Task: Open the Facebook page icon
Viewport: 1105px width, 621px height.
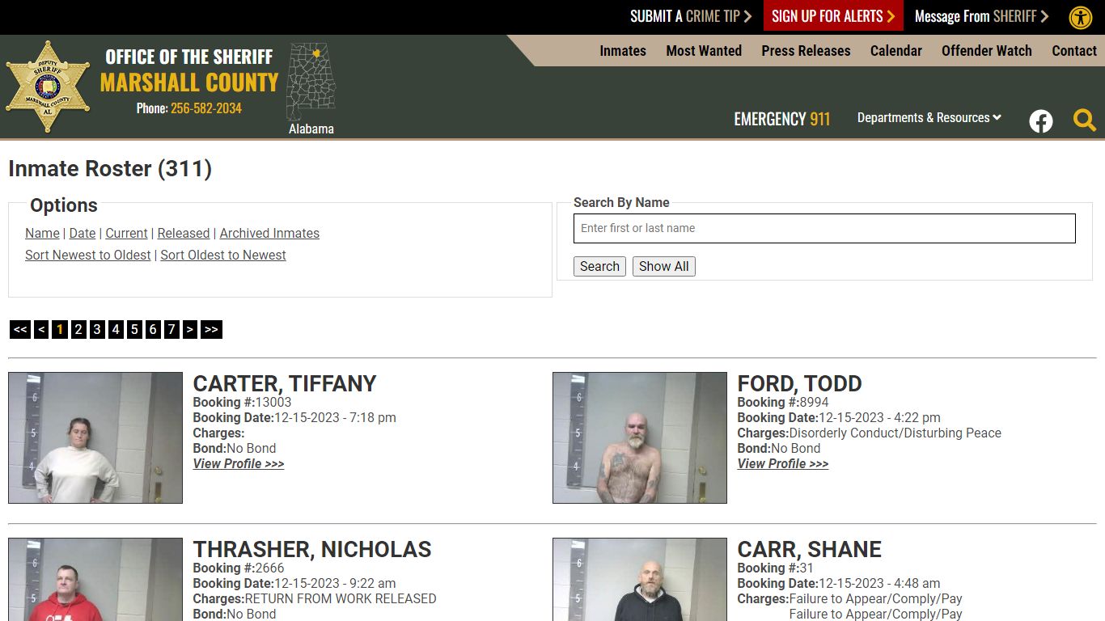Action: tap(1041, 121)
